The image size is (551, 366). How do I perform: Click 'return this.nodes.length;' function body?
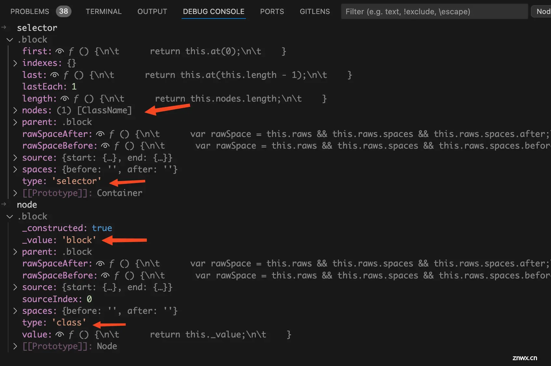coord(218,99)
